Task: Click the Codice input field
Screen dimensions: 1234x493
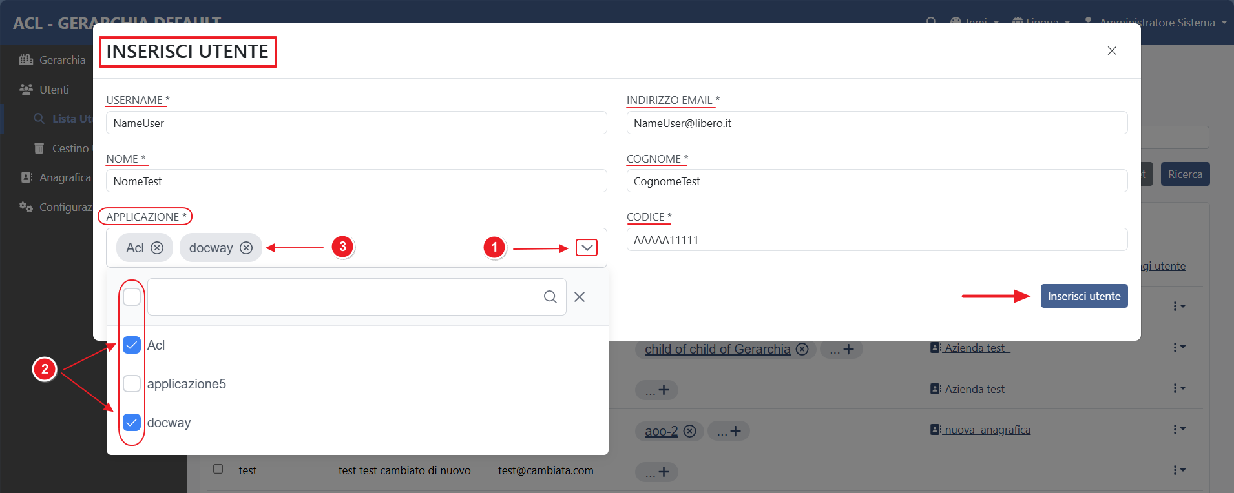Action: pos(876,240)
